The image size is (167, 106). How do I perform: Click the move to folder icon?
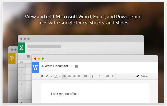(x=77, y=66)
